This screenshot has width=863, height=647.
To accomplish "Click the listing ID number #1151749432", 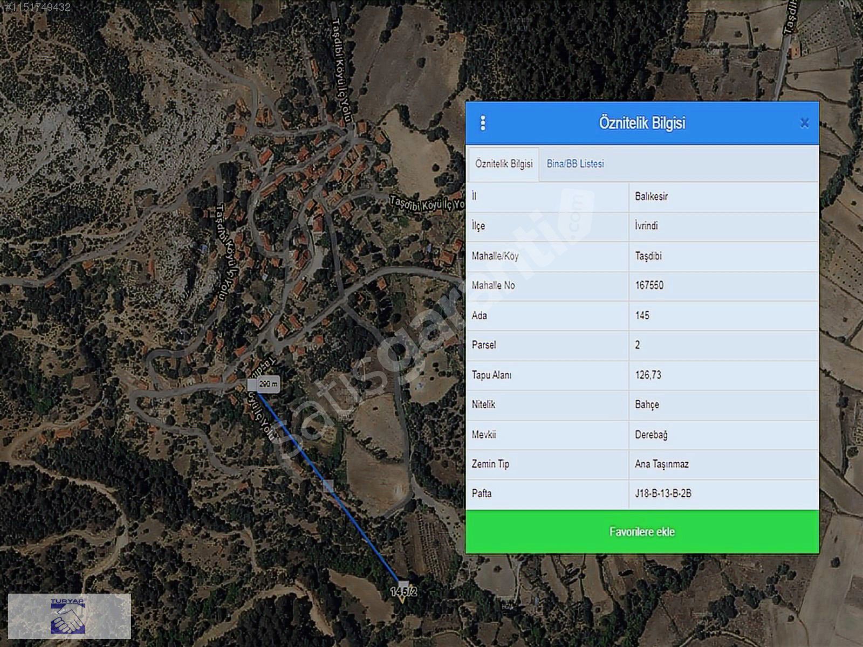I will [37, 7].
